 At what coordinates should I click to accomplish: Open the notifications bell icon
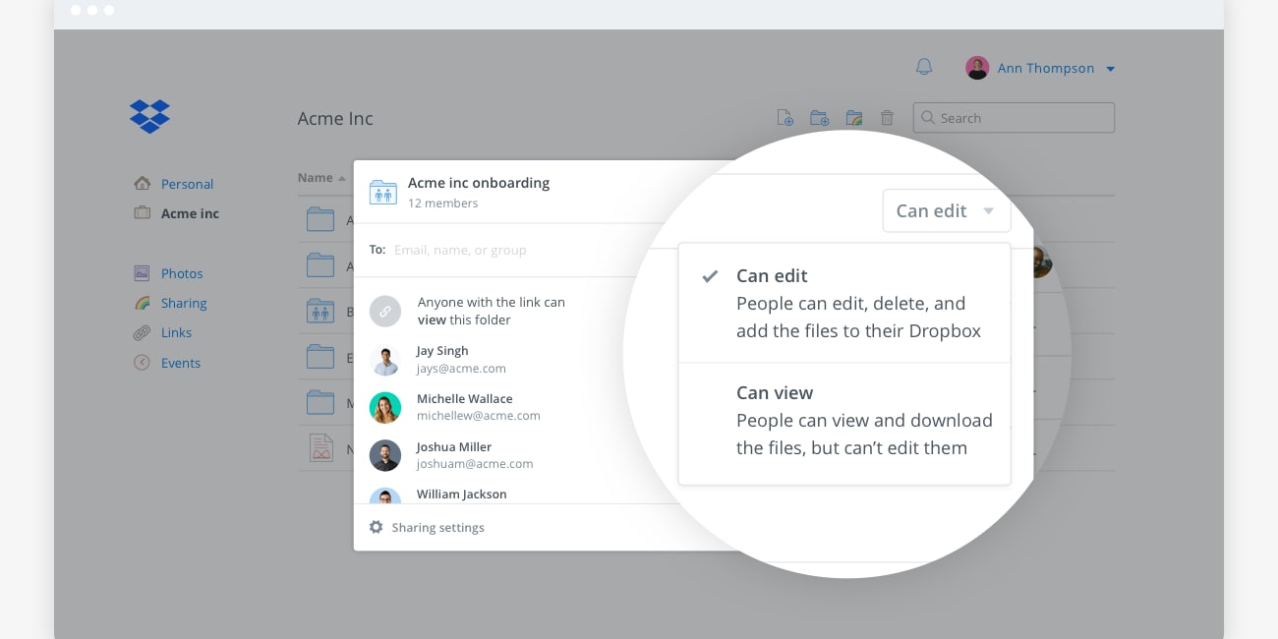click(x=923, y=67)
